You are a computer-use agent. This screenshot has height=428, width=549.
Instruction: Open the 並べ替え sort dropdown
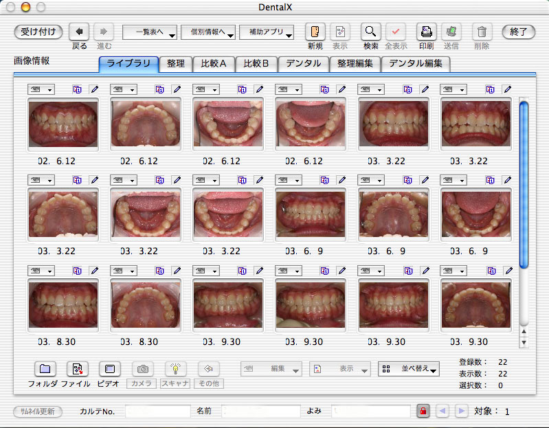pyautogui.click(x=409, y=369)
